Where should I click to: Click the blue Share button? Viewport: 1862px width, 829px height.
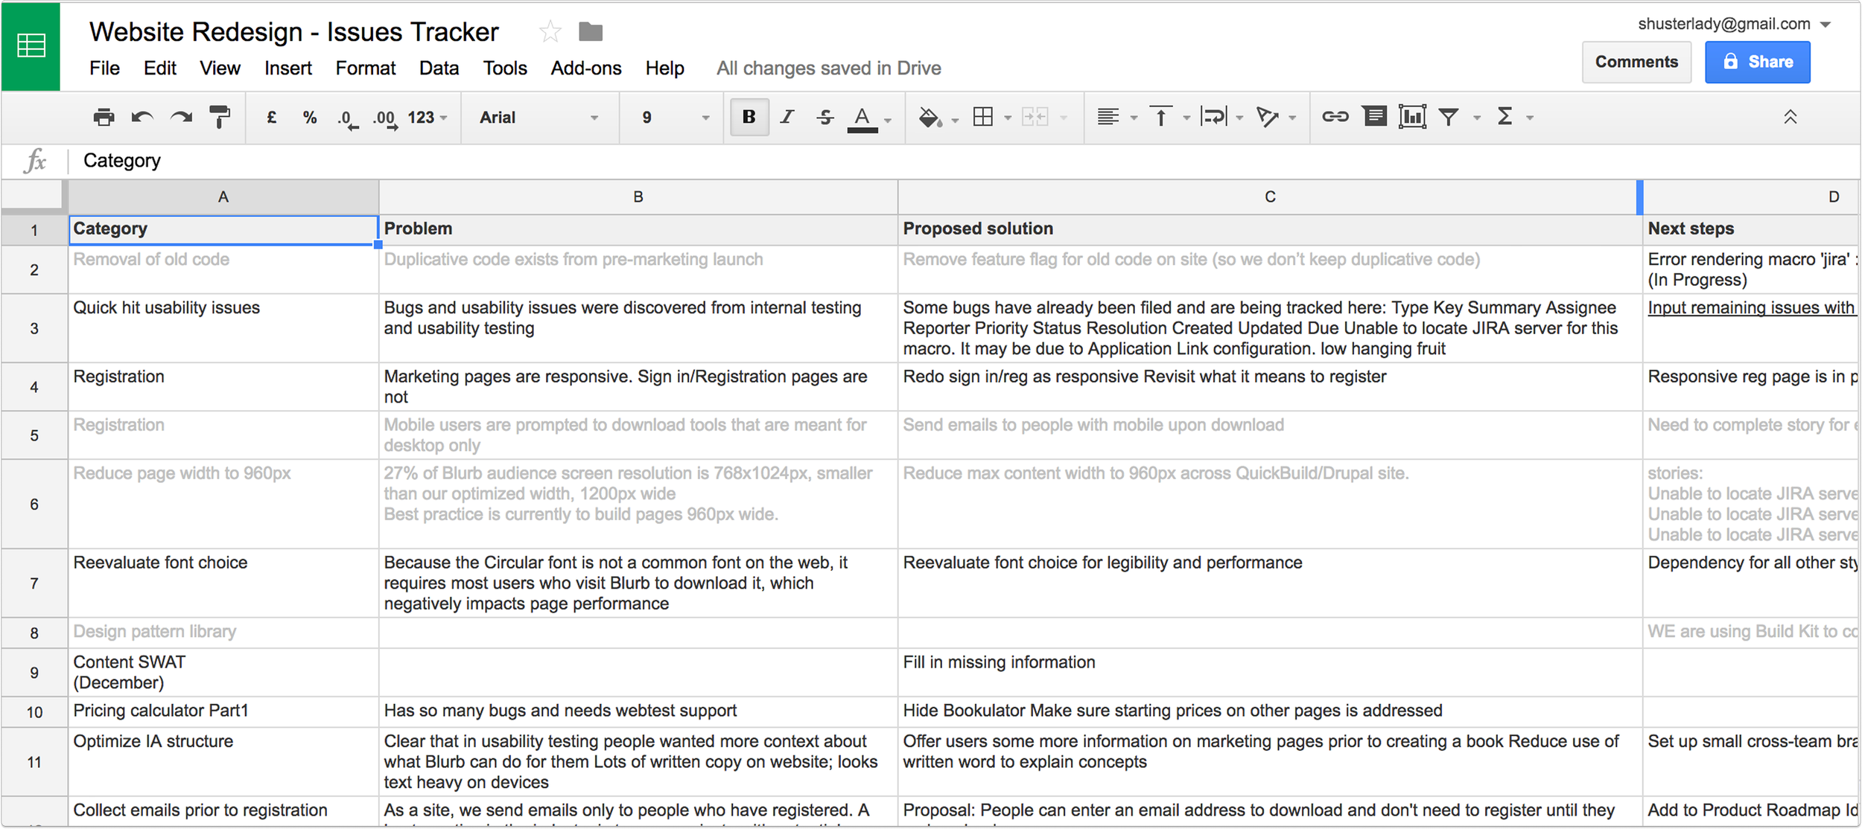1757,63
